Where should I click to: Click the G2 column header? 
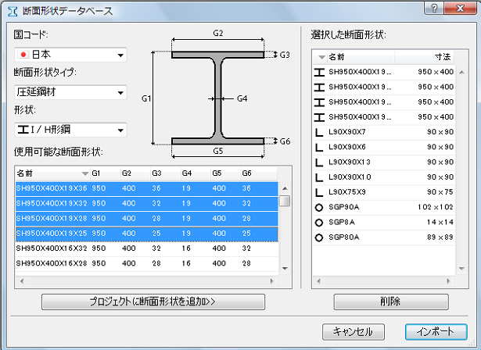click(135, 173)
